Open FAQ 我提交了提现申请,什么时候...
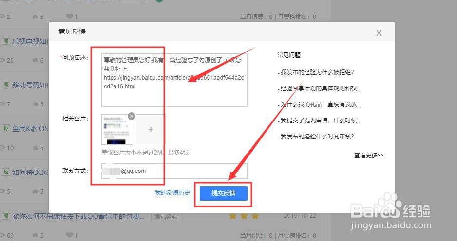Viewport: 457px width, 241px height. tap(321, 120)
